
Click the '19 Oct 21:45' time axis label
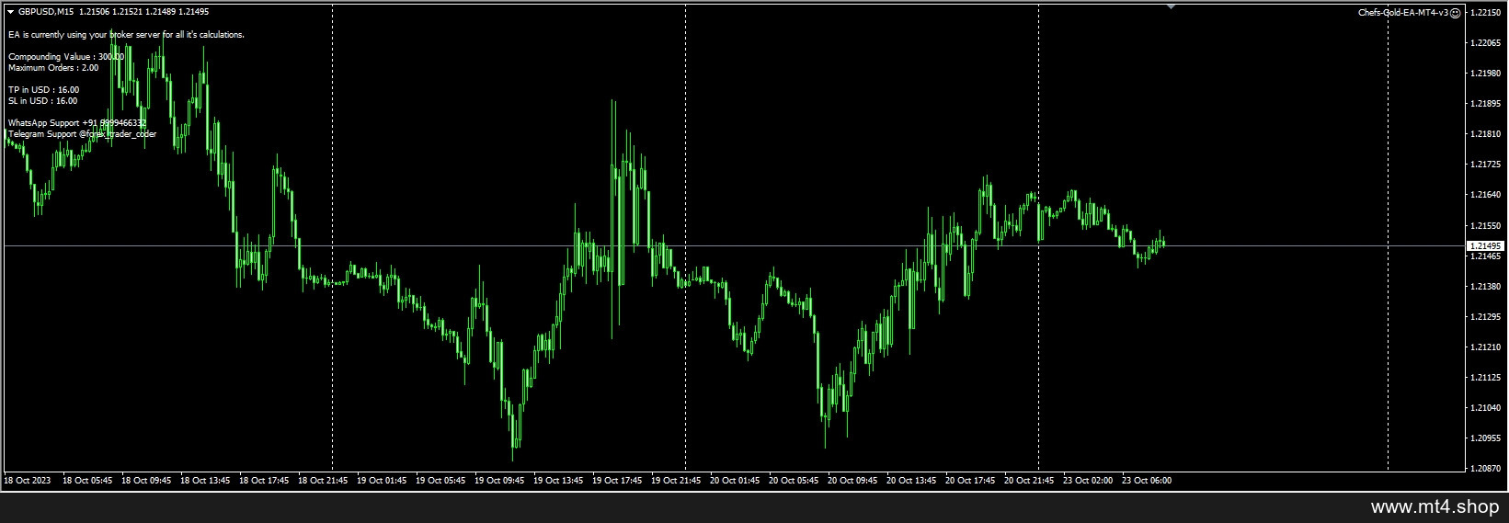pyautogui.click(x=676, y=480)
